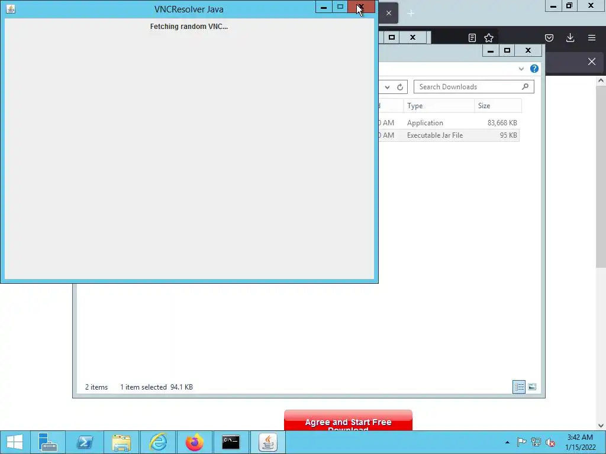Sort files by the Type column
Viewport: 606px width, 454px height.
[439, 106]
